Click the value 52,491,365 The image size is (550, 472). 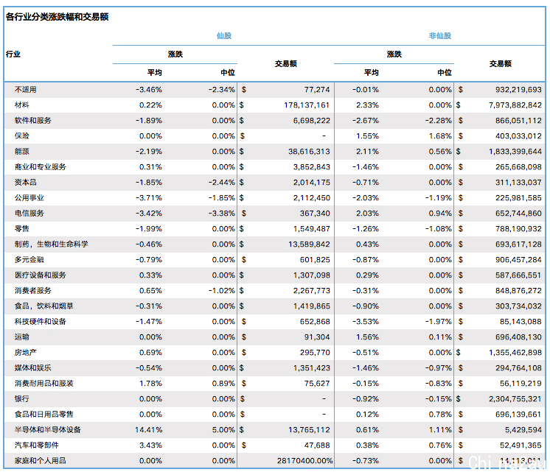[x=521, y=445]
